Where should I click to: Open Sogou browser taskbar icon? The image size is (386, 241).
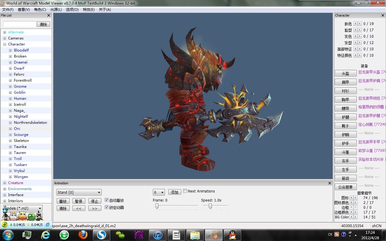[x=102, y=235]
